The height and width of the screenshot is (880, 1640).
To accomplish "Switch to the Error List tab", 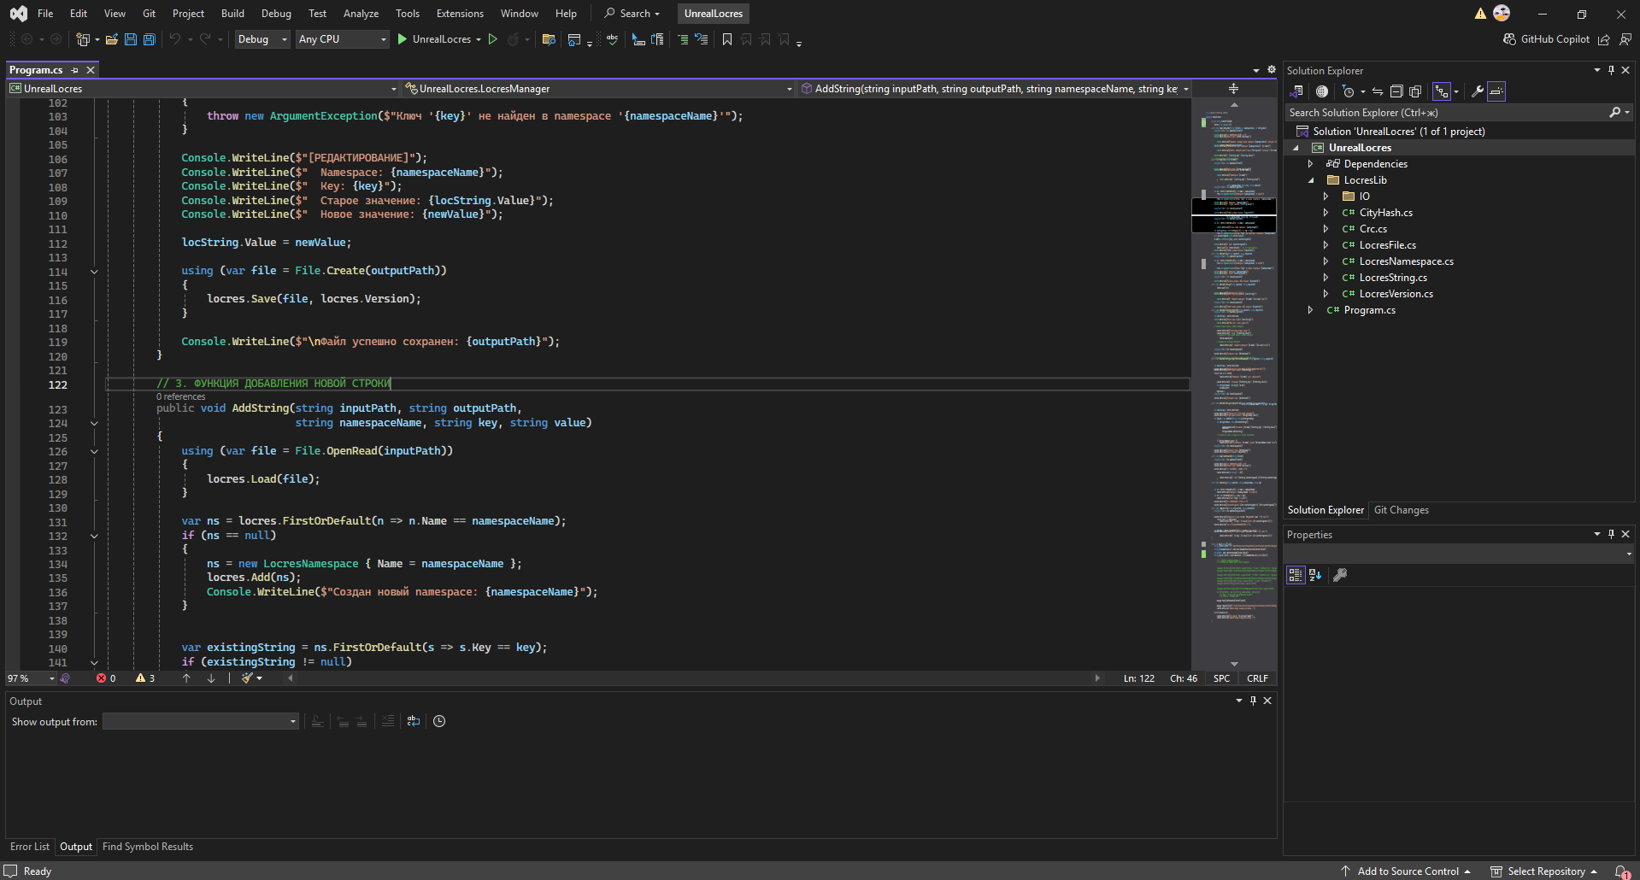I will pos(30,847).
